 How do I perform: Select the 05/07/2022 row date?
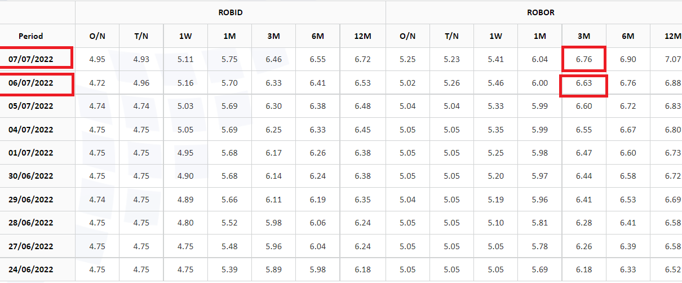click(31, 106)
